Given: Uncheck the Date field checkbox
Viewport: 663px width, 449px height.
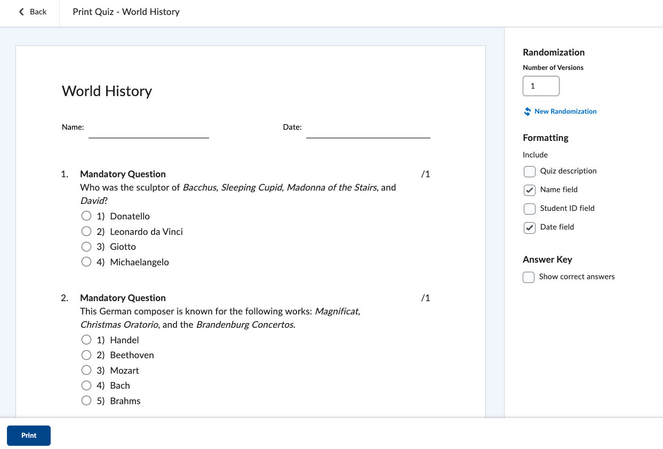Looking at the screenshot, I should tap(530, 227).
